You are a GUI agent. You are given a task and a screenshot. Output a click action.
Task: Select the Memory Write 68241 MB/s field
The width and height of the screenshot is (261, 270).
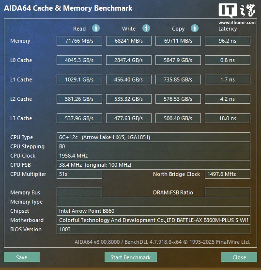(x=129, y=41)
